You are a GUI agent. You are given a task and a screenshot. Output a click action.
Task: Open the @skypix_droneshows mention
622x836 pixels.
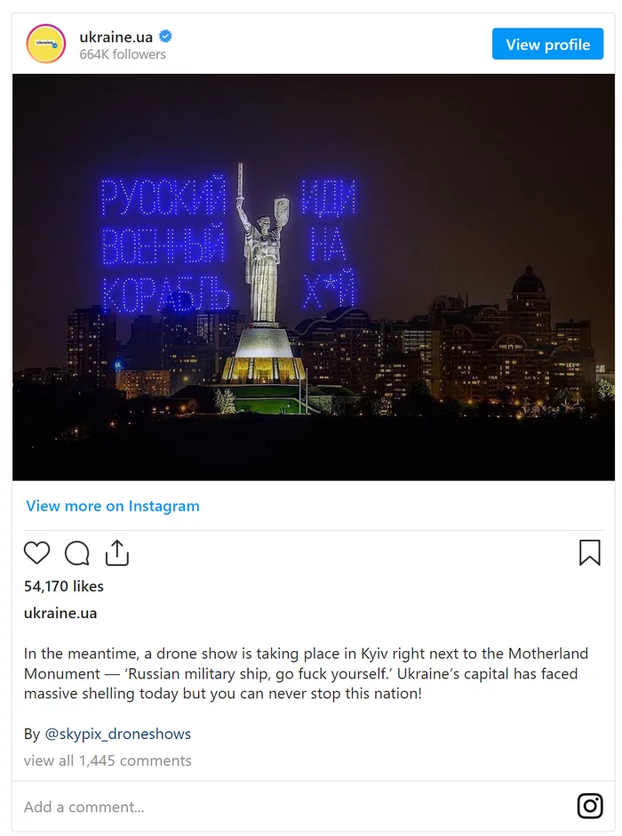pyautogui.click(x=117, y=734)
